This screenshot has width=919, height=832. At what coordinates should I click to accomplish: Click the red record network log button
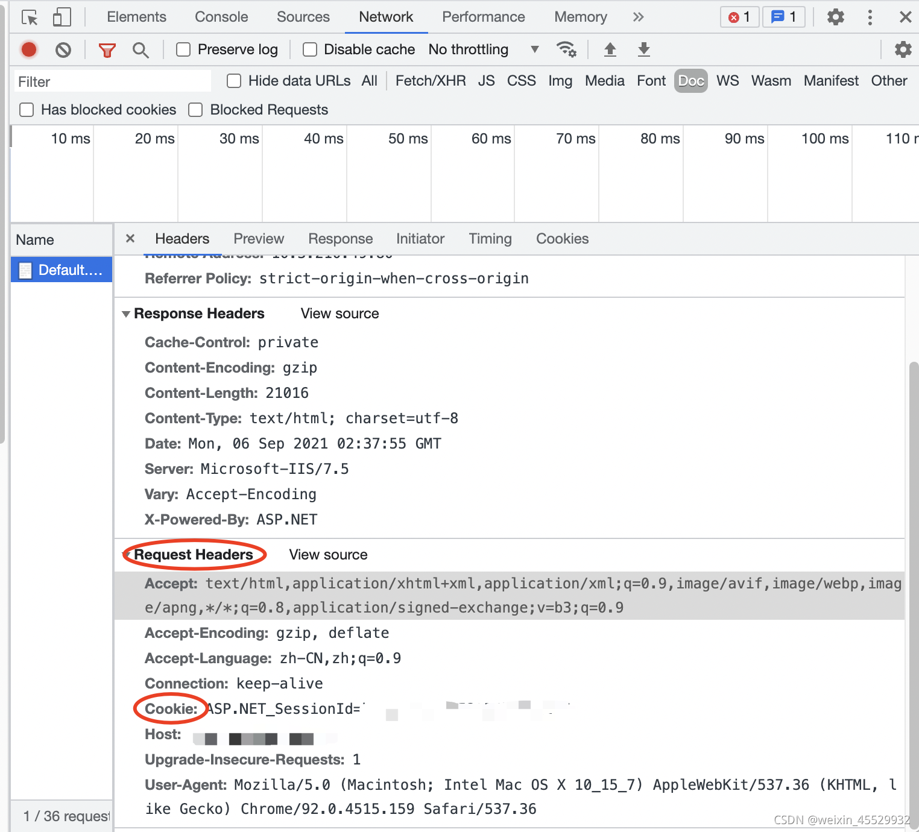click(x=29, y=49)
